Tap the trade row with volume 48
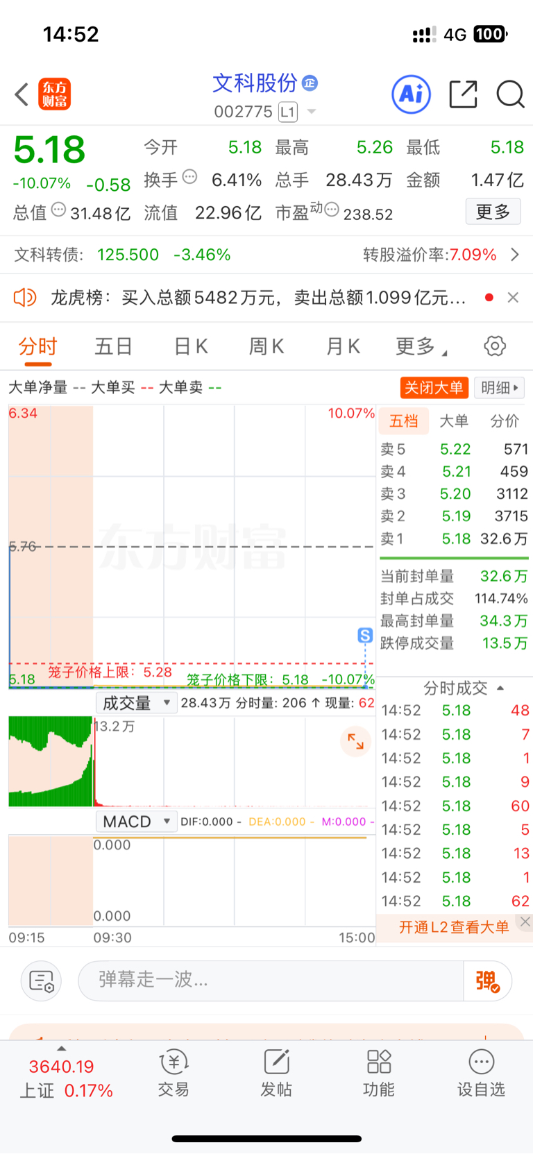The width and height of the screenshot is (533, 1154). tap(455, 711)
